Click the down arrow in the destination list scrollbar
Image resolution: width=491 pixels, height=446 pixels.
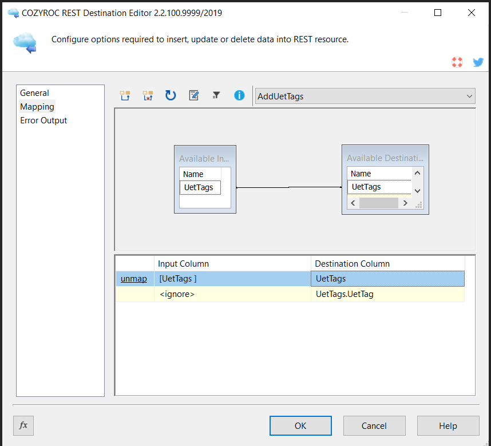(417, 191)
